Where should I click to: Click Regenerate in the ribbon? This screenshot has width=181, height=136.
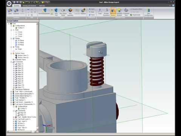tap(135, 15)
